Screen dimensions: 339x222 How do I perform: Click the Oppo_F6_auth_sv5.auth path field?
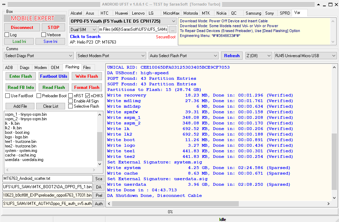tap(48, 204)
